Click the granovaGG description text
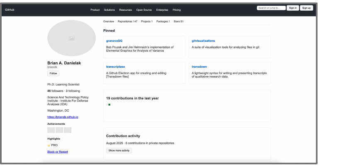This screenshot has width=342, height=166. [x=140, y=49]
